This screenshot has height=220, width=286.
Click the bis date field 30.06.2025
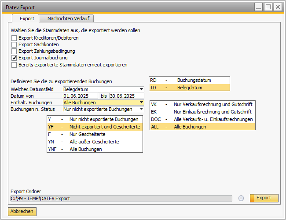tap(127, 96)
